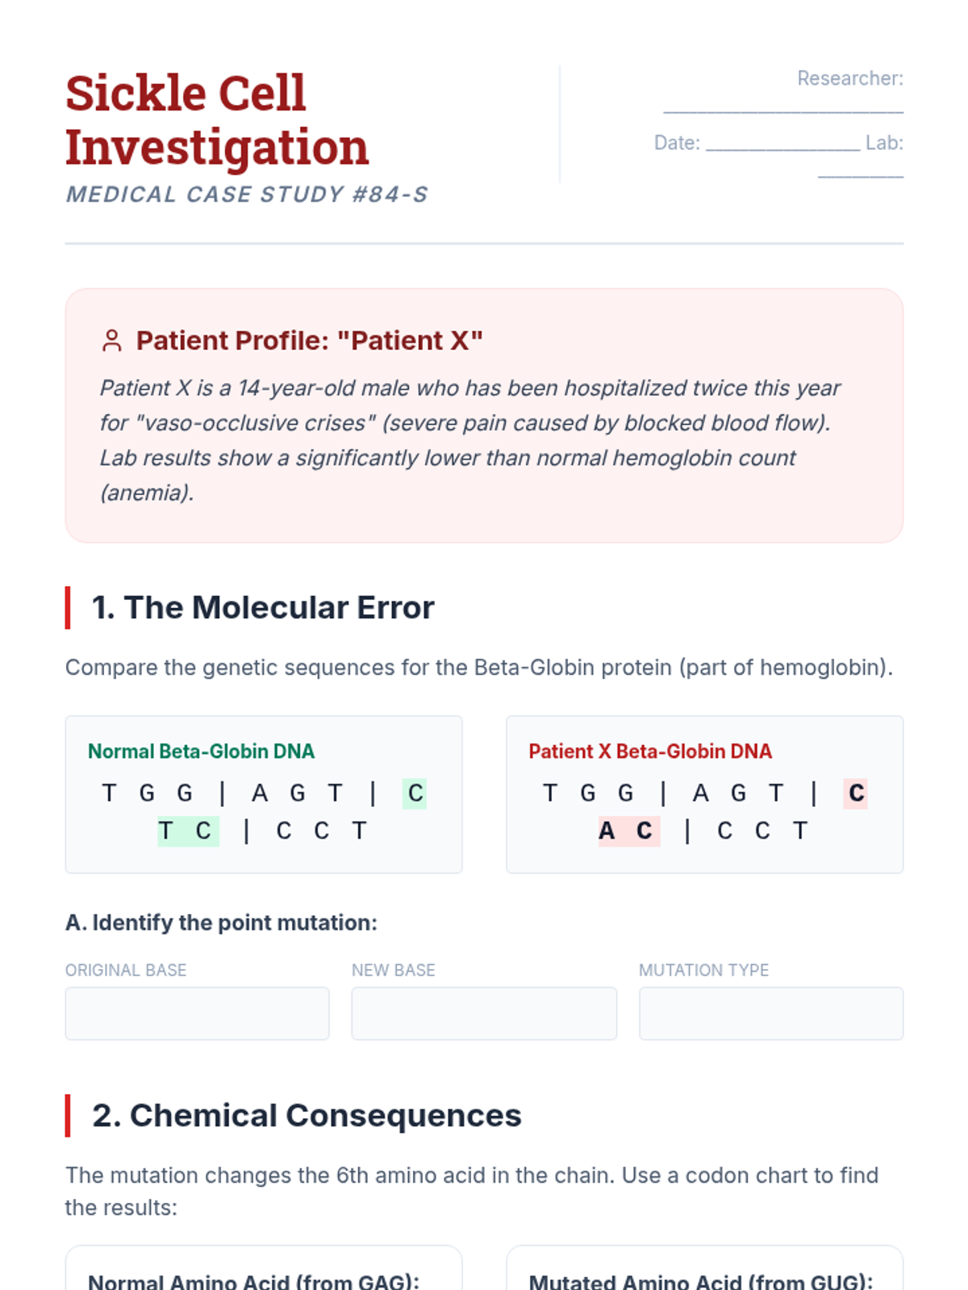This screenshot has height=1290, width=968.
Task: Click the Original Base input box
Action: tap(197, 1013)
